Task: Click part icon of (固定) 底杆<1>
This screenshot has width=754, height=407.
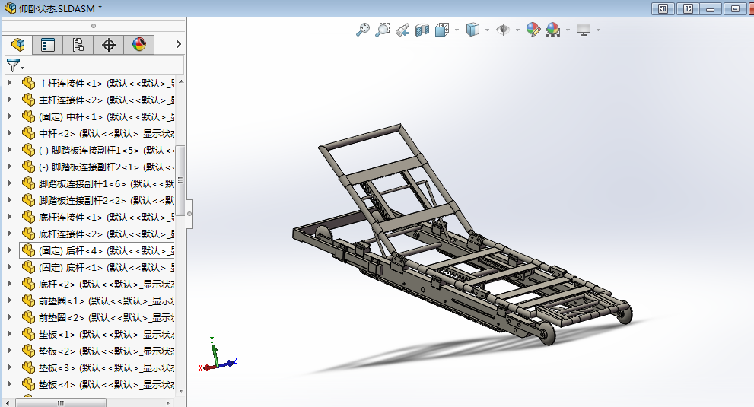Action: point(28,267)
